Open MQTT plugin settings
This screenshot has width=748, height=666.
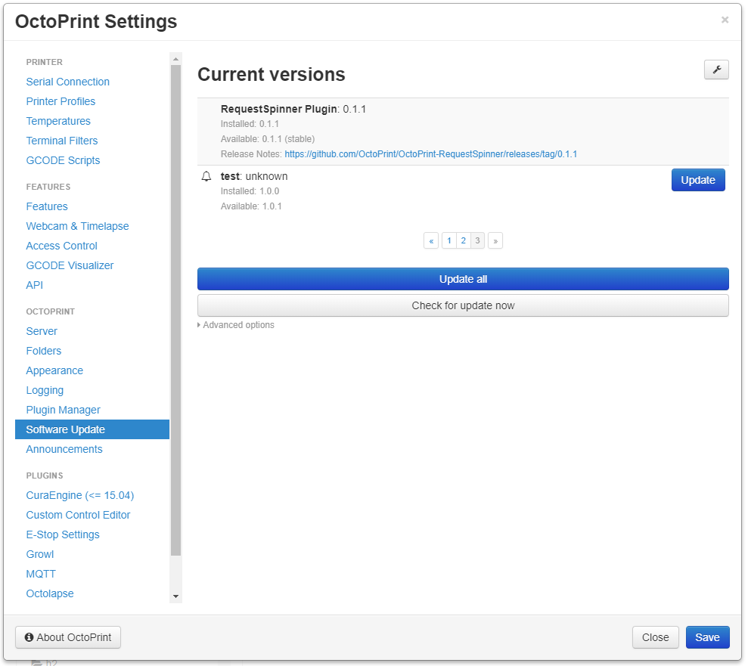[x=40, y=573]
